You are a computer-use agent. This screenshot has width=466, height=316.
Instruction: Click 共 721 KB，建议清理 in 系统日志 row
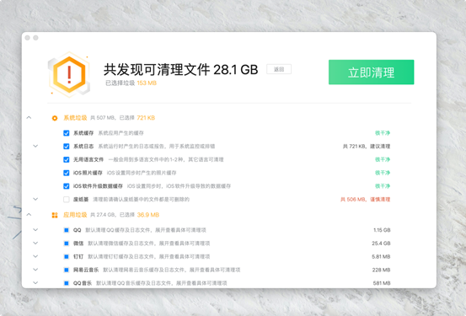click(x=367, y=147)
